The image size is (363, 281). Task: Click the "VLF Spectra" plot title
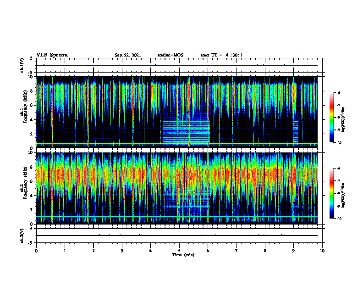(x=52, y=55)
